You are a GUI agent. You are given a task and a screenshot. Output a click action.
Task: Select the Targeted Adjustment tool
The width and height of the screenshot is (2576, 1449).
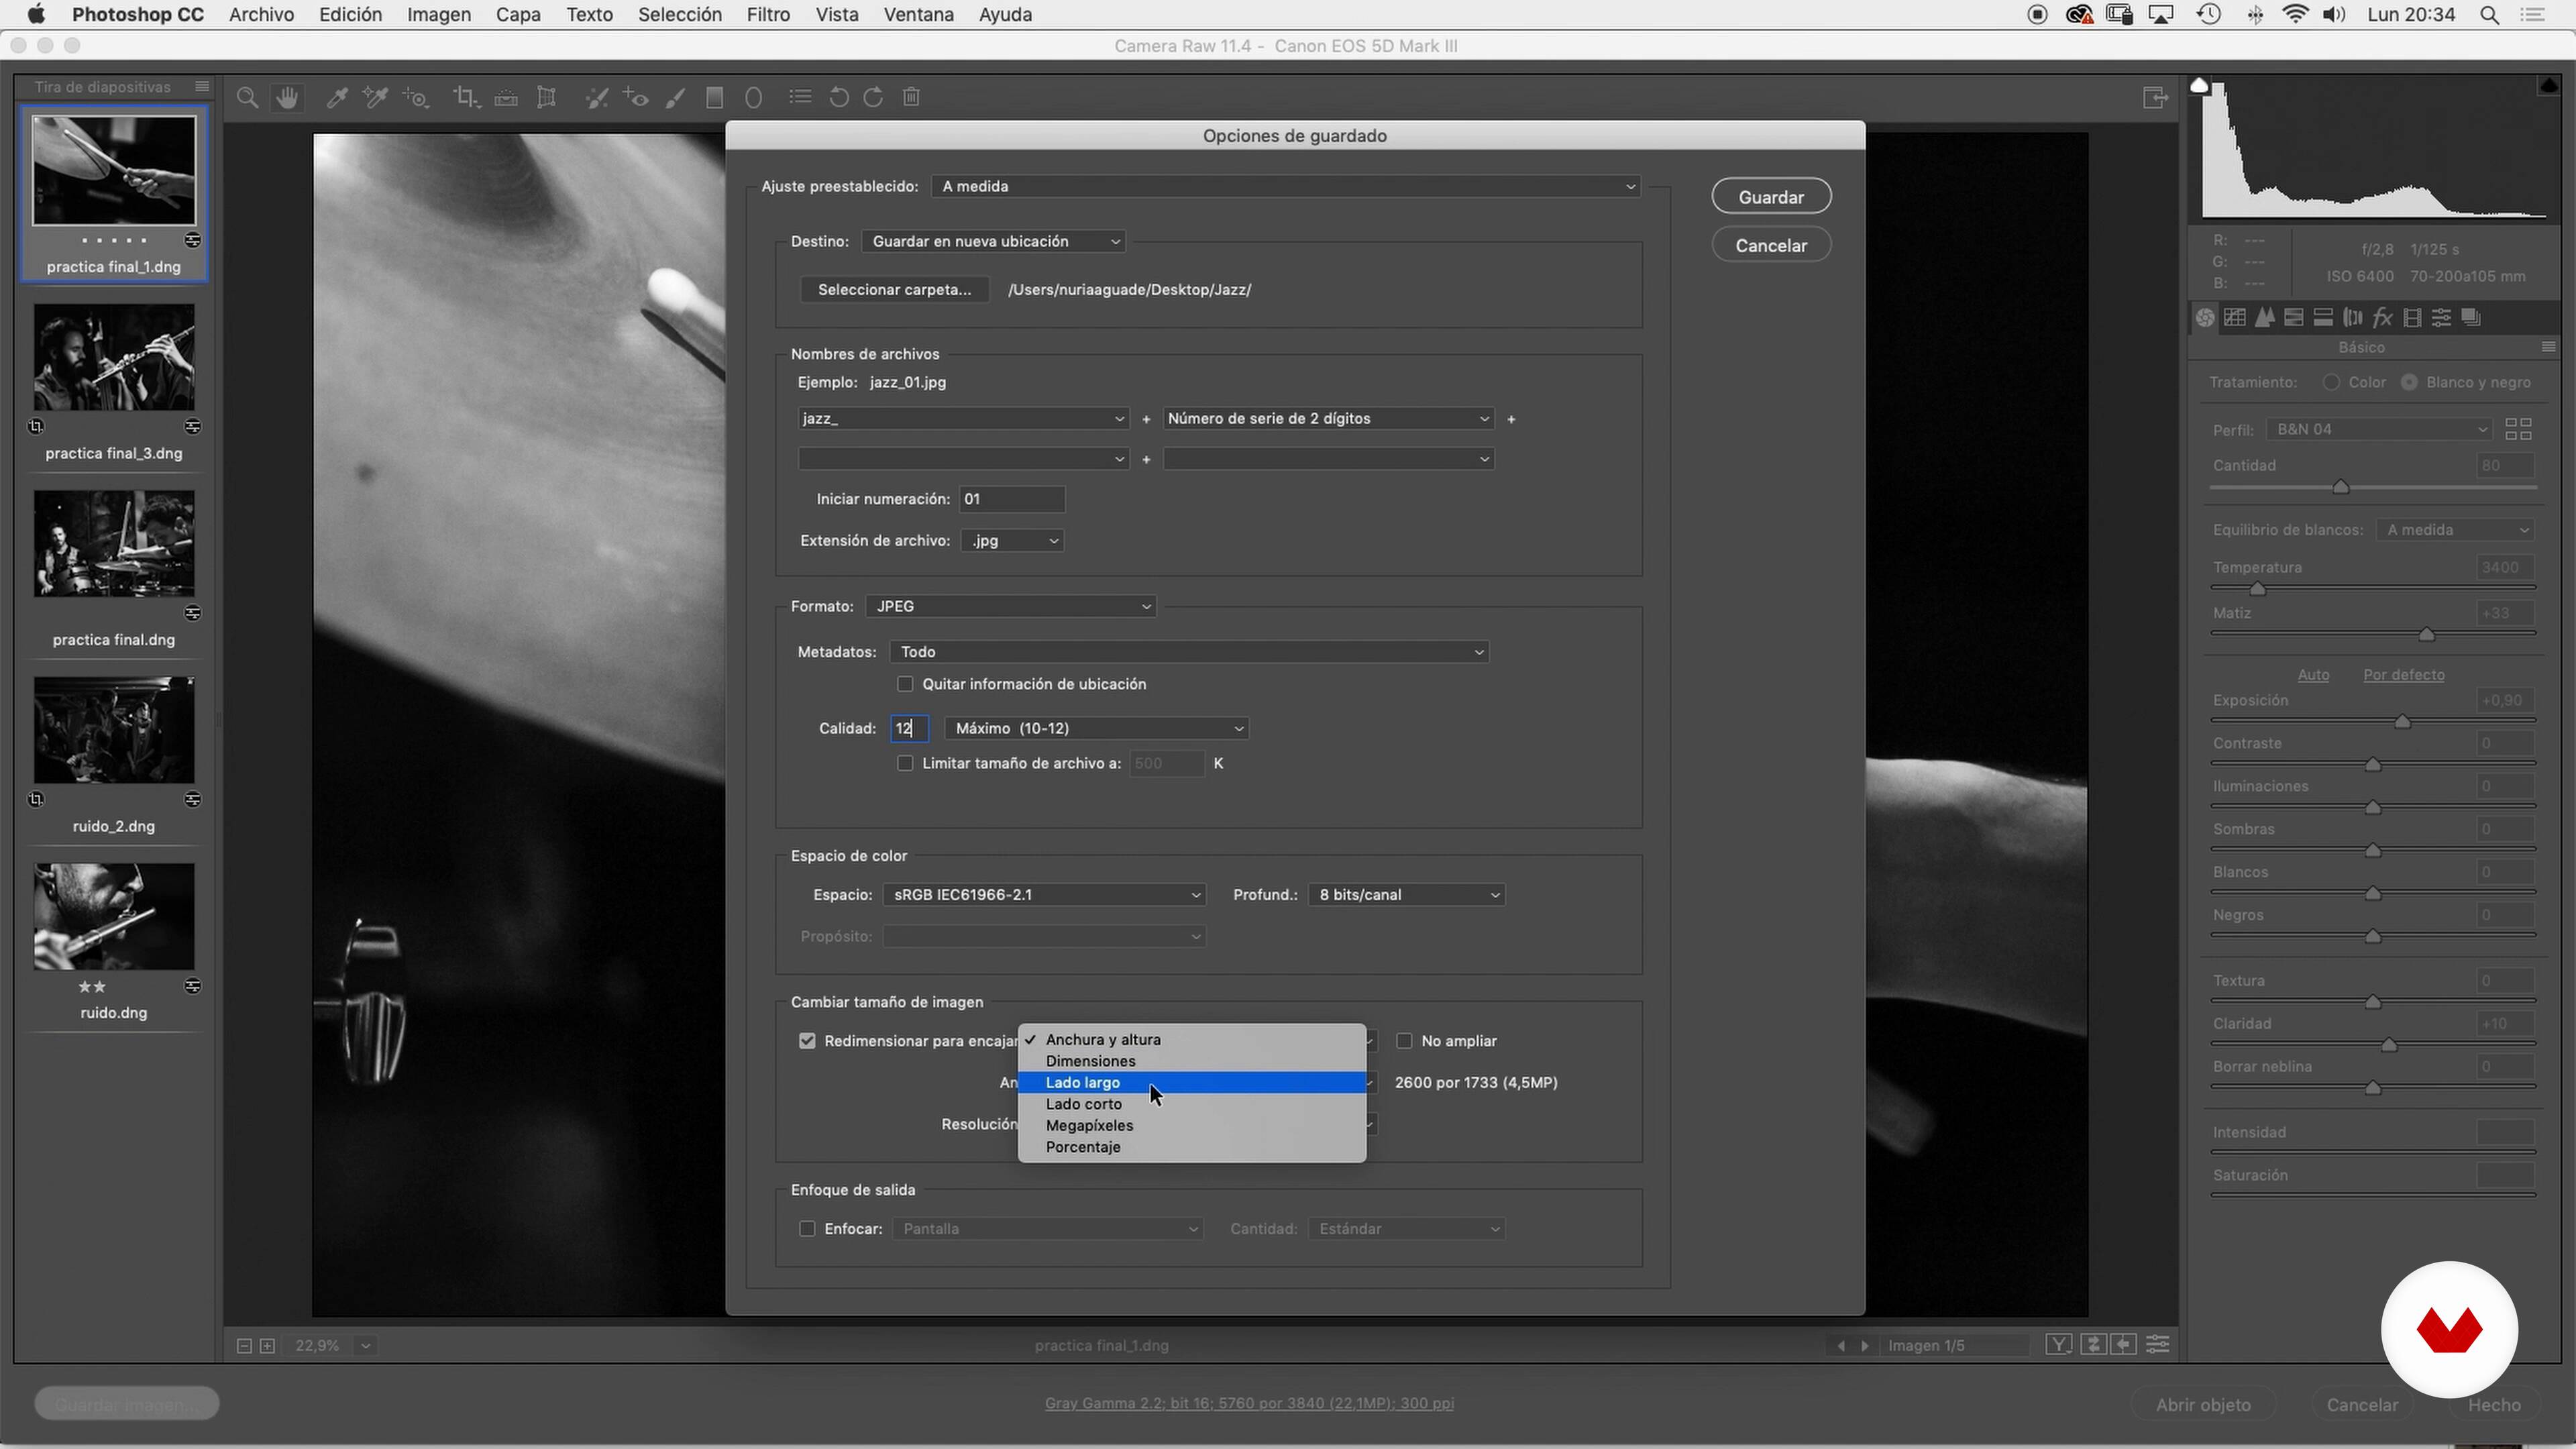point(415,97)
